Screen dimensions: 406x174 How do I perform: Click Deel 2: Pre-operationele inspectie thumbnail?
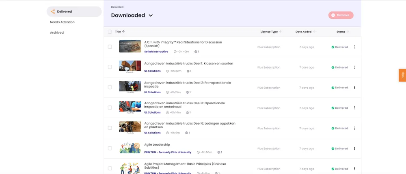130,87
